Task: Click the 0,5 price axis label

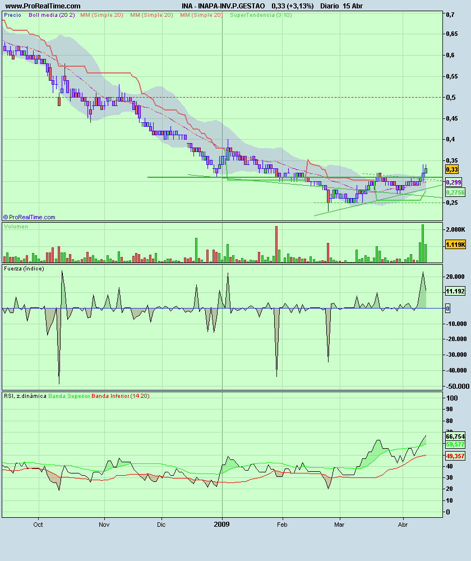Action: pos(451,97)
